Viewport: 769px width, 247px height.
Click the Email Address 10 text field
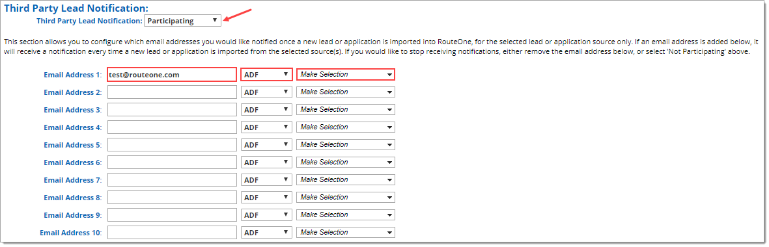[x=172, y=233]
